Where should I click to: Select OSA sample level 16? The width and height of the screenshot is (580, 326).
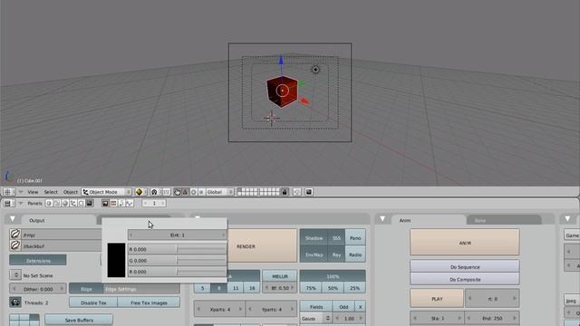tap(252, 288)
